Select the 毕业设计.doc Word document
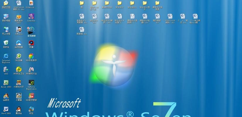Screen dimensions: 242x117 (x=94, y=19)
